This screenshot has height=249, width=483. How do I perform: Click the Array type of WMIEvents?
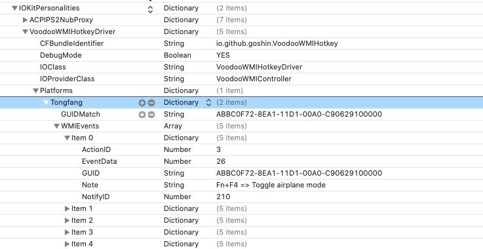click(x=173, y=126)
